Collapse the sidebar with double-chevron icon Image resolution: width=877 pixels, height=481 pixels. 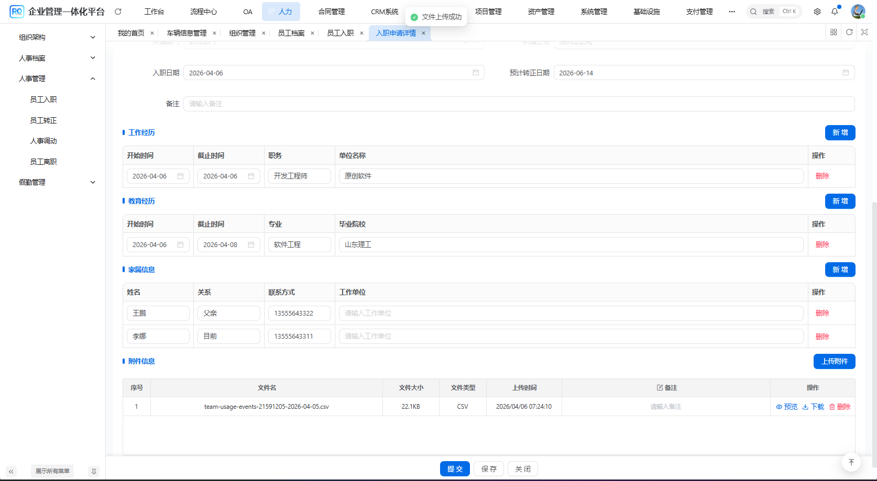[x=11, y=472]
